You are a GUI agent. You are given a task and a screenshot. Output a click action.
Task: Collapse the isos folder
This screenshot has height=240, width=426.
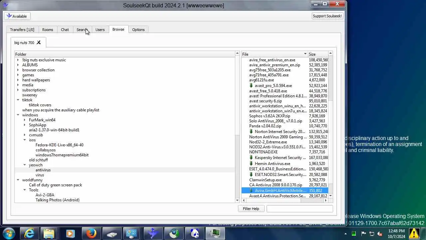25,140
